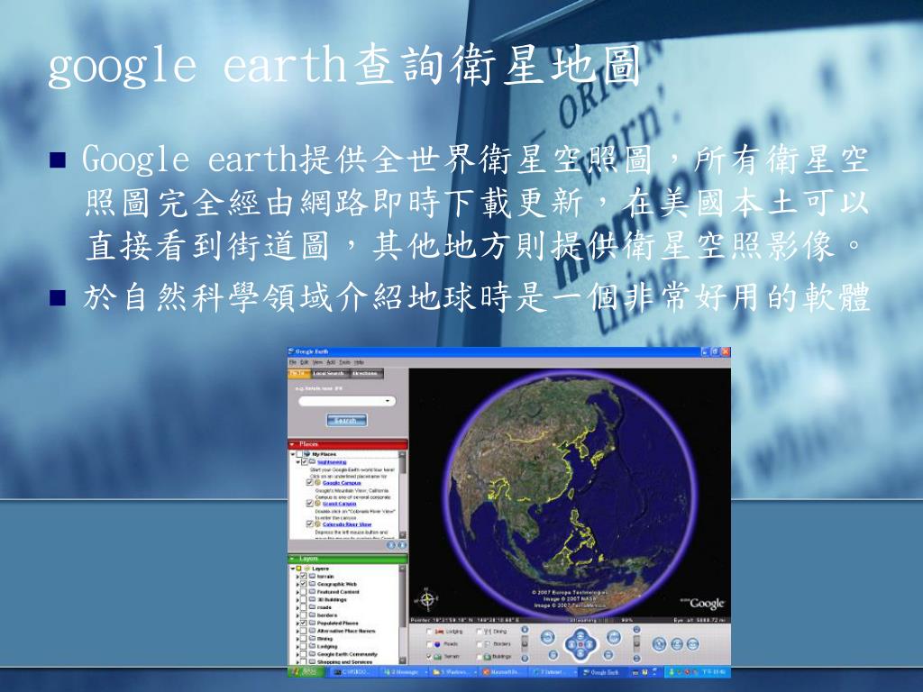Viewport: 923px width, 692px height.
Task: Click the zoom in button above zoom slider
Action: (525, 629)
